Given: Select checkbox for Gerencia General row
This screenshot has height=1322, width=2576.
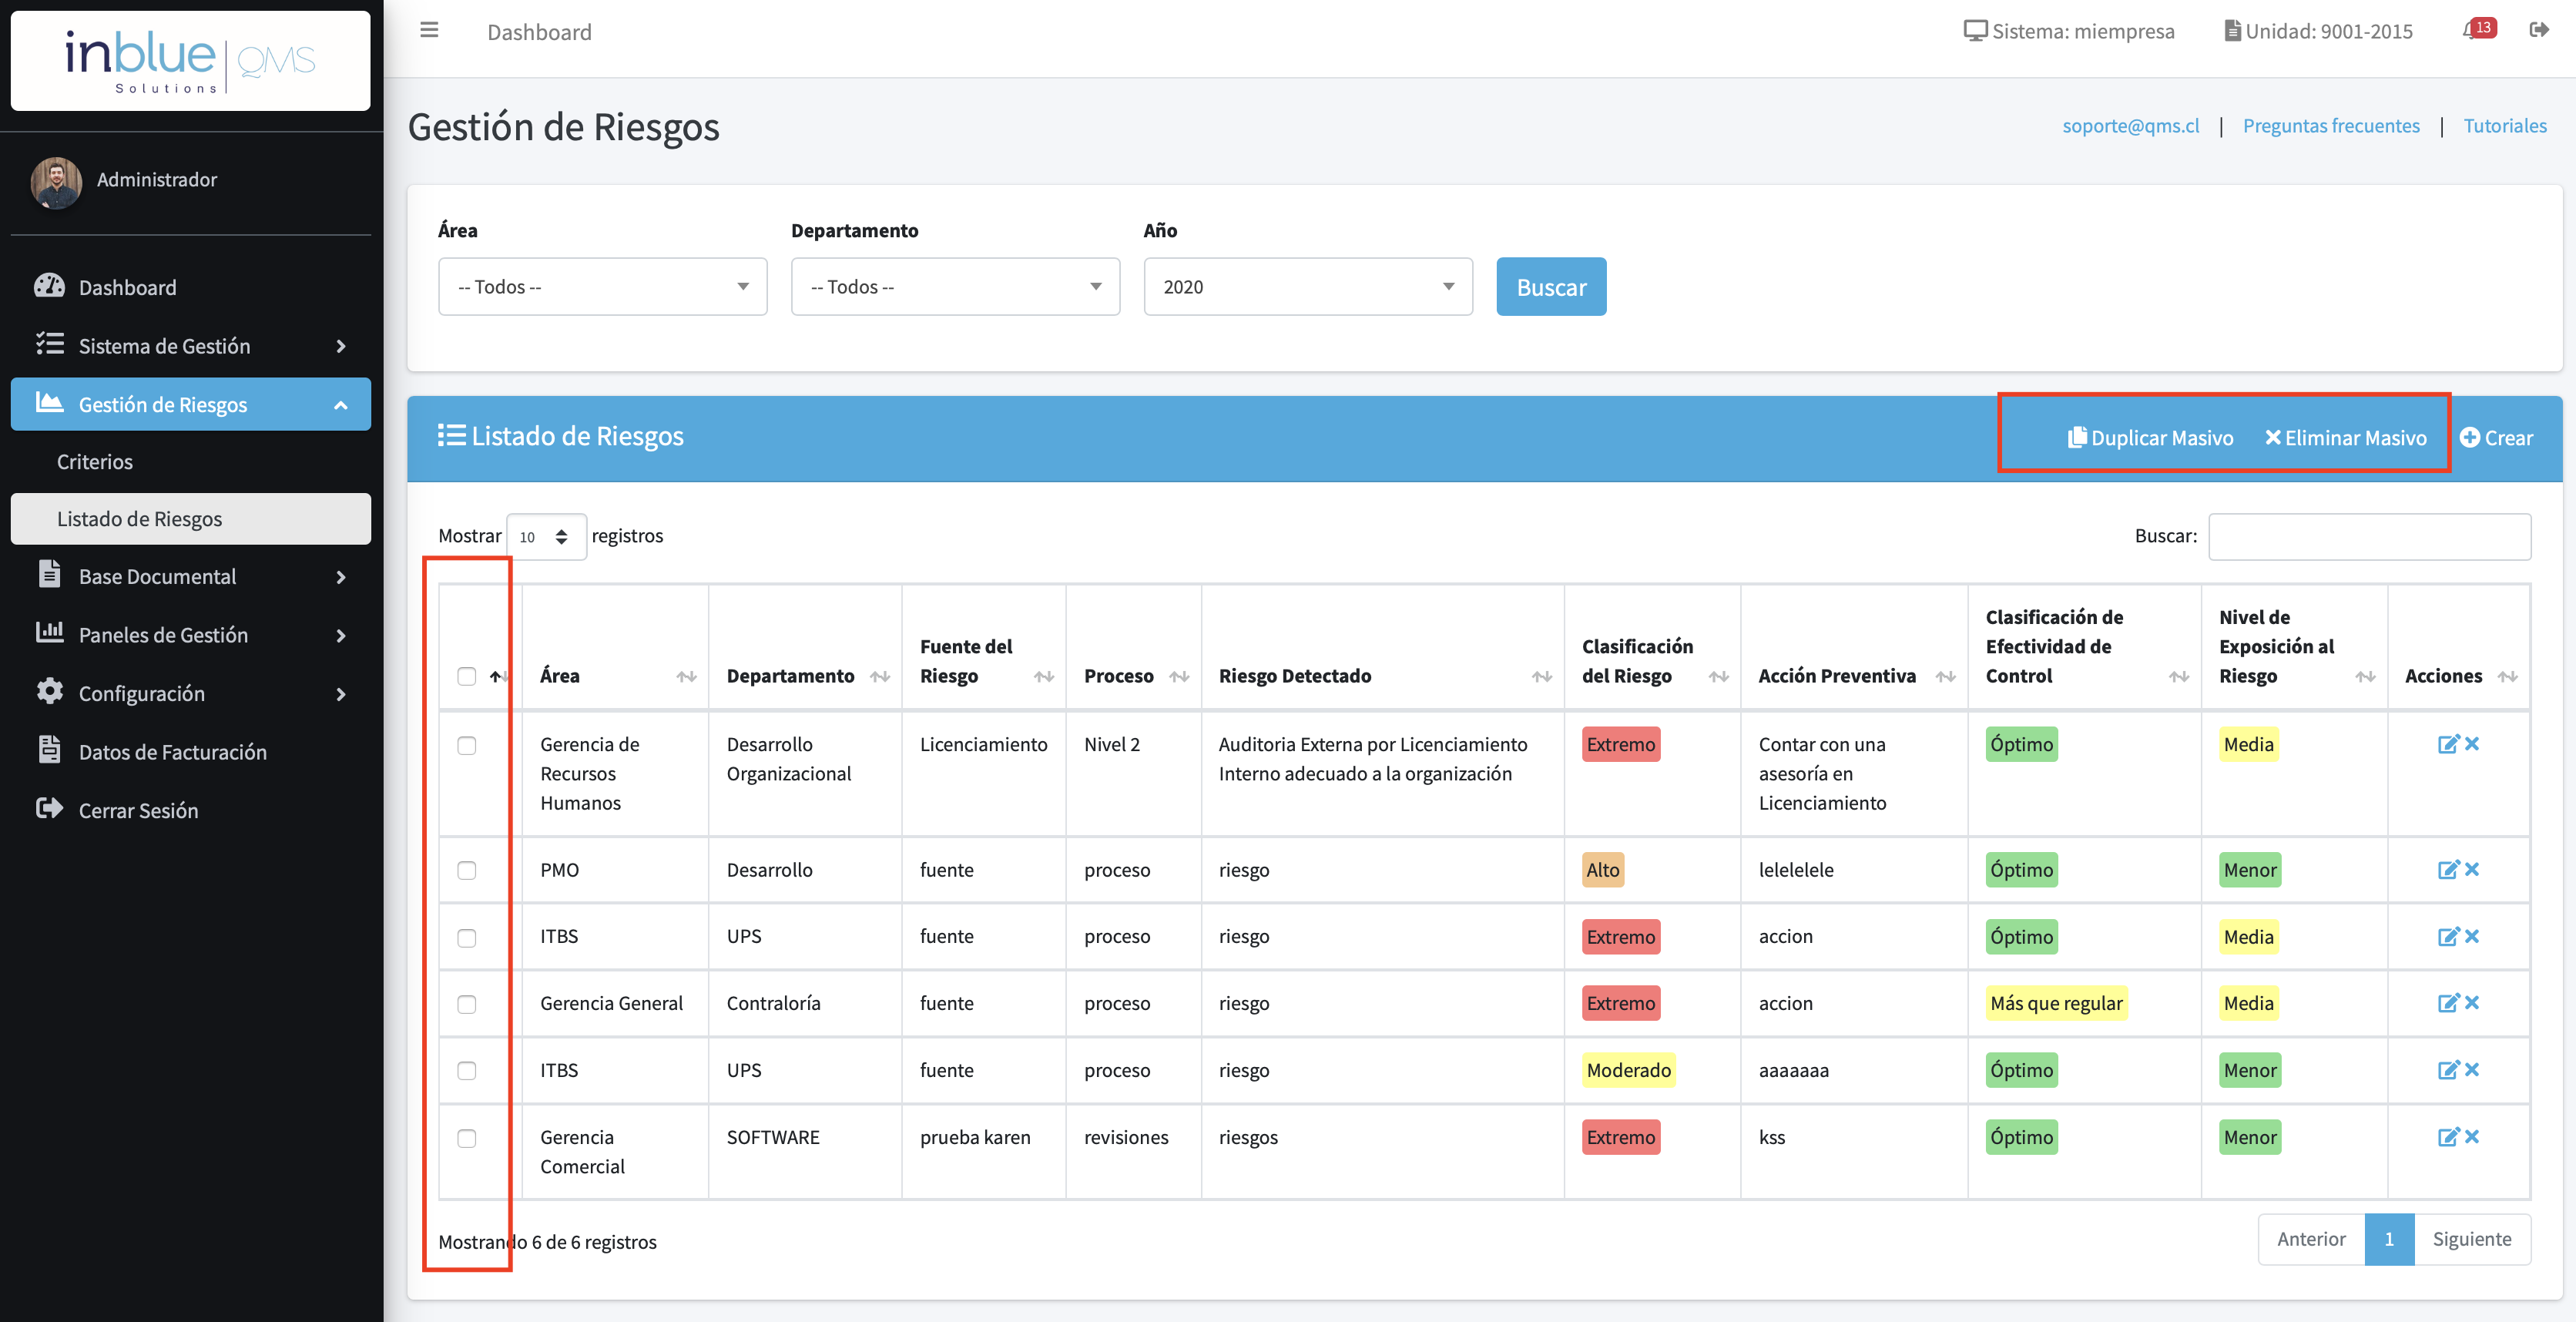Looking at the screenshot, I should pos(467,1003).
